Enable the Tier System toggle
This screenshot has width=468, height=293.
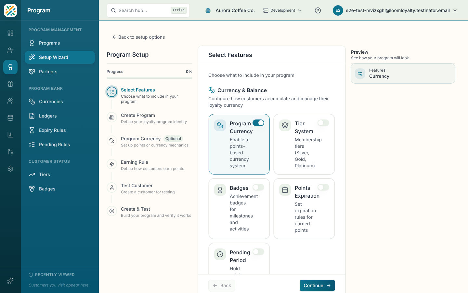[x=323, y=123]
